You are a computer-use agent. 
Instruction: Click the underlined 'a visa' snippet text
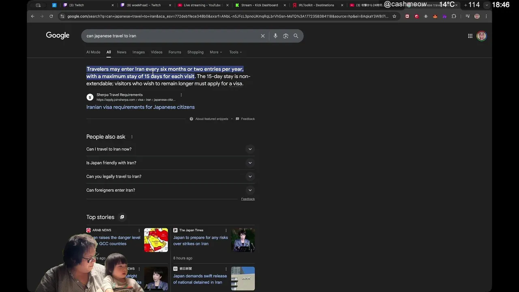pos(236,84)
